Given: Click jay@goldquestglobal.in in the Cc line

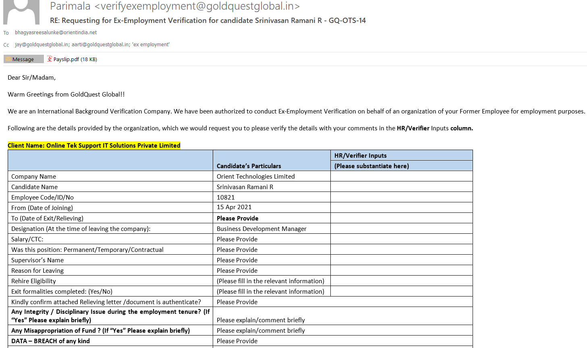Looking at the screenshot, I should 41,45.
